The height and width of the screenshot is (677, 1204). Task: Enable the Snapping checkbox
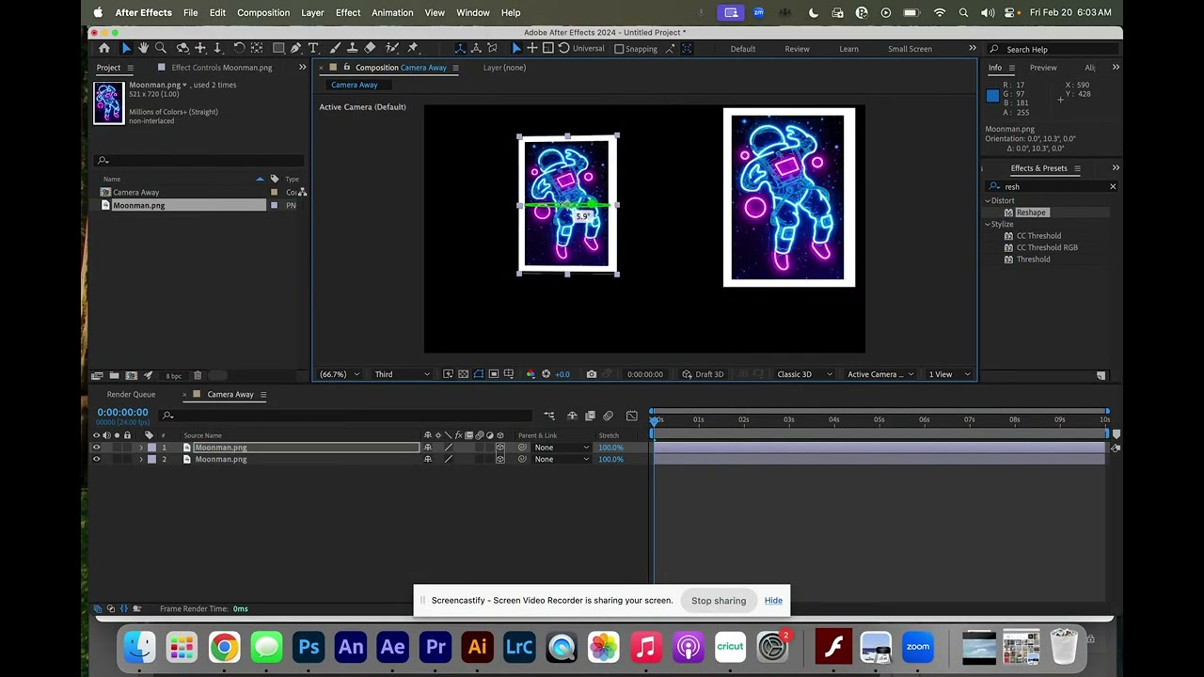click(619, 49)
